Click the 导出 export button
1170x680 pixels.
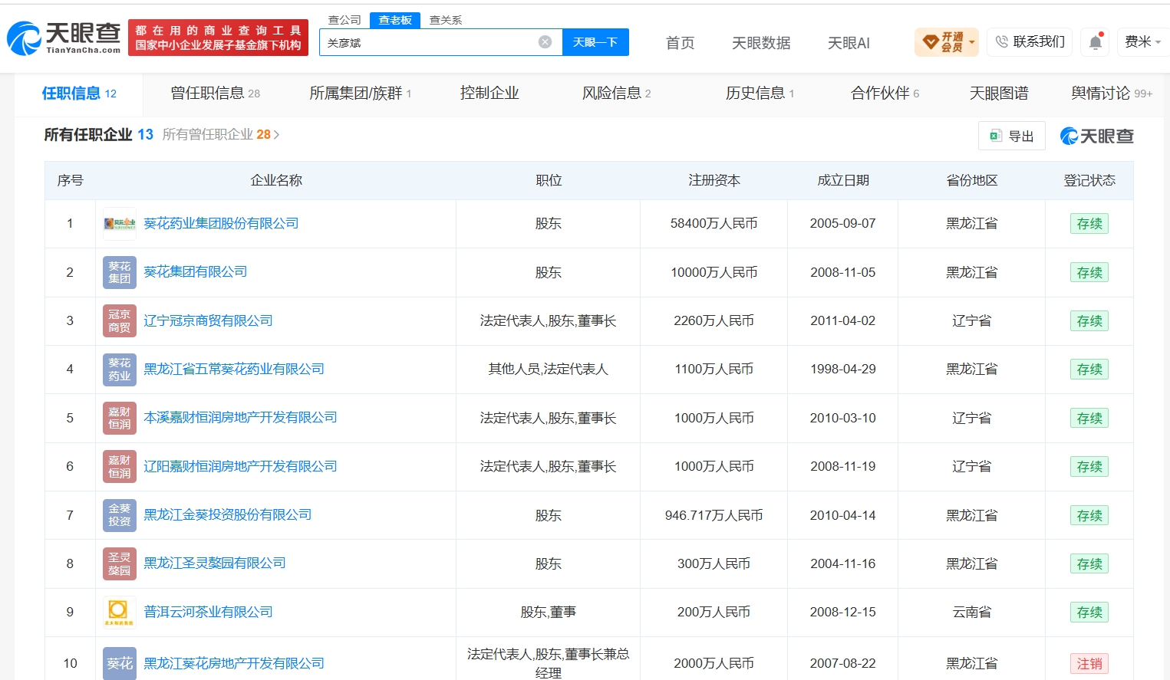[x=1012, y=136]
